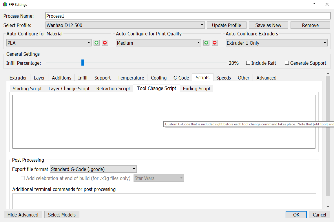Open the Ending Script sub-tab
The image size is (334, 222).
coord(197,89)
